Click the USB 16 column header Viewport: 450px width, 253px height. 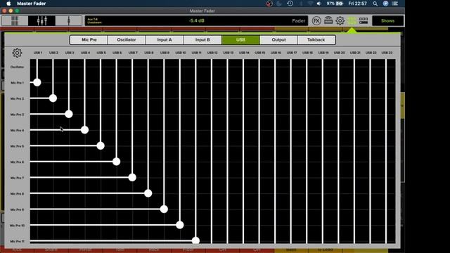coord(276,53)
